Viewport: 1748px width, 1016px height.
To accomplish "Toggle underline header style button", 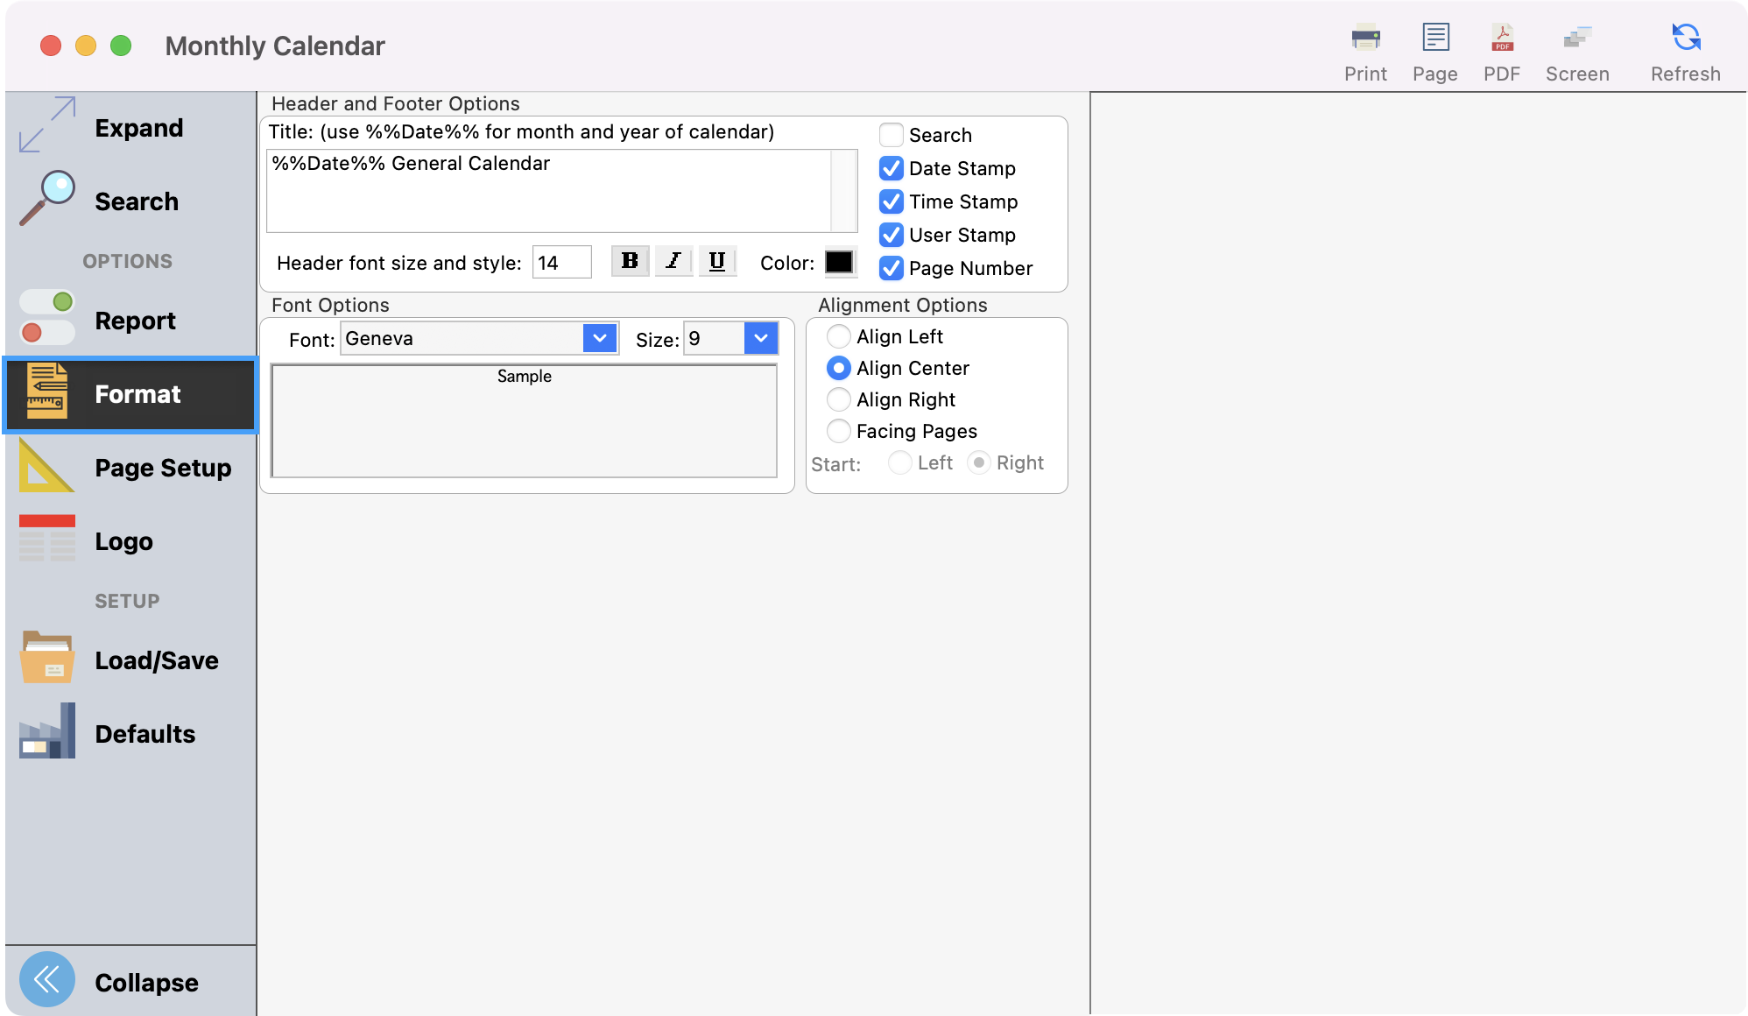I will tap(717, 261).
